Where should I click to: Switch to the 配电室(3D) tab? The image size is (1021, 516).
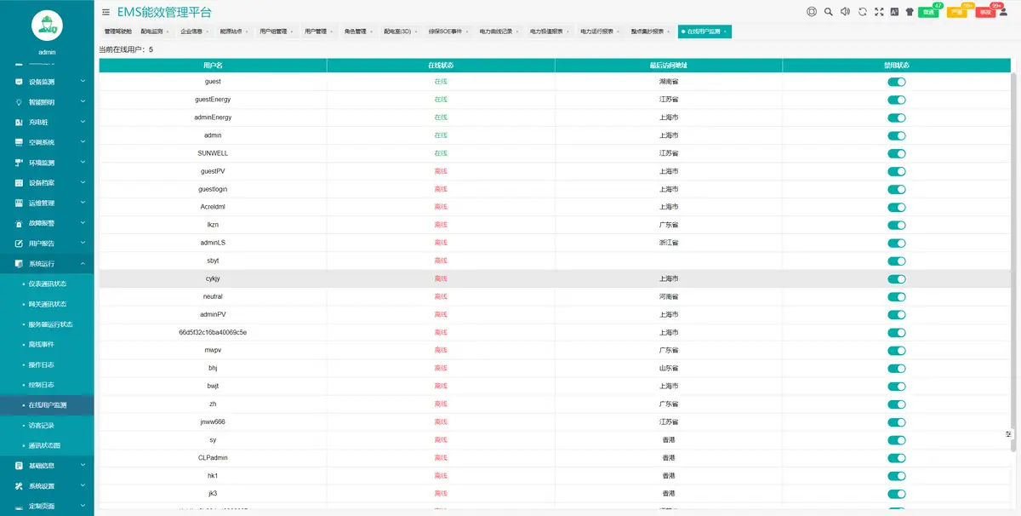(x=397, y=31)
